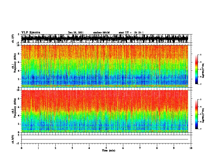Click the color scale bar beside ch.1

coord(197,69)
